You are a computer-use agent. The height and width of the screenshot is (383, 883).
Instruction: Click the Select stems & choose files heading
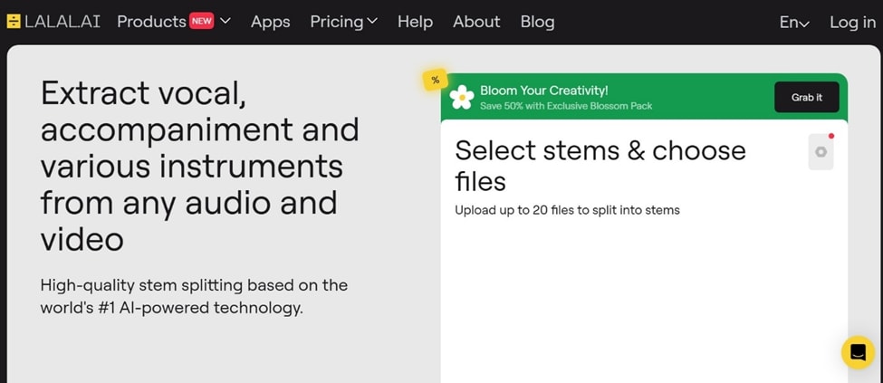[x=600, y=166]
